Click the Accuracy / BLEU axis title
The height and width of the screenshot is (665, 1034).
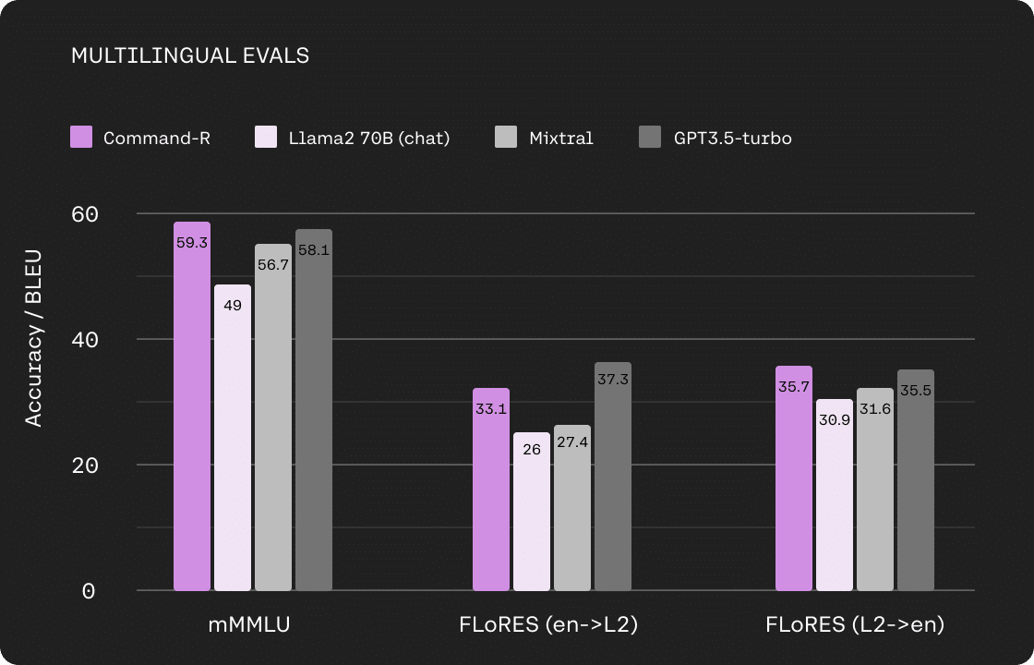point(33,338)
